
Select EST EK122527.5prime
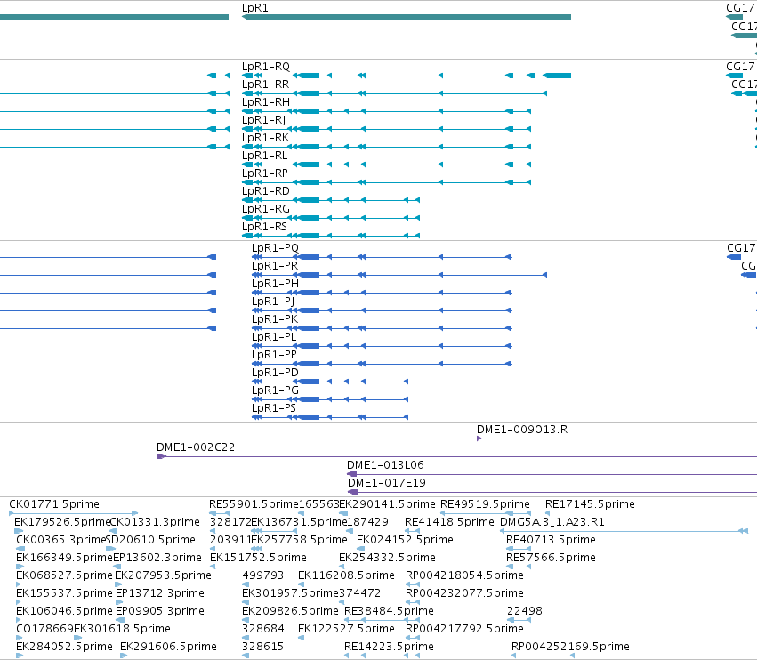click(x=346, y=629)
